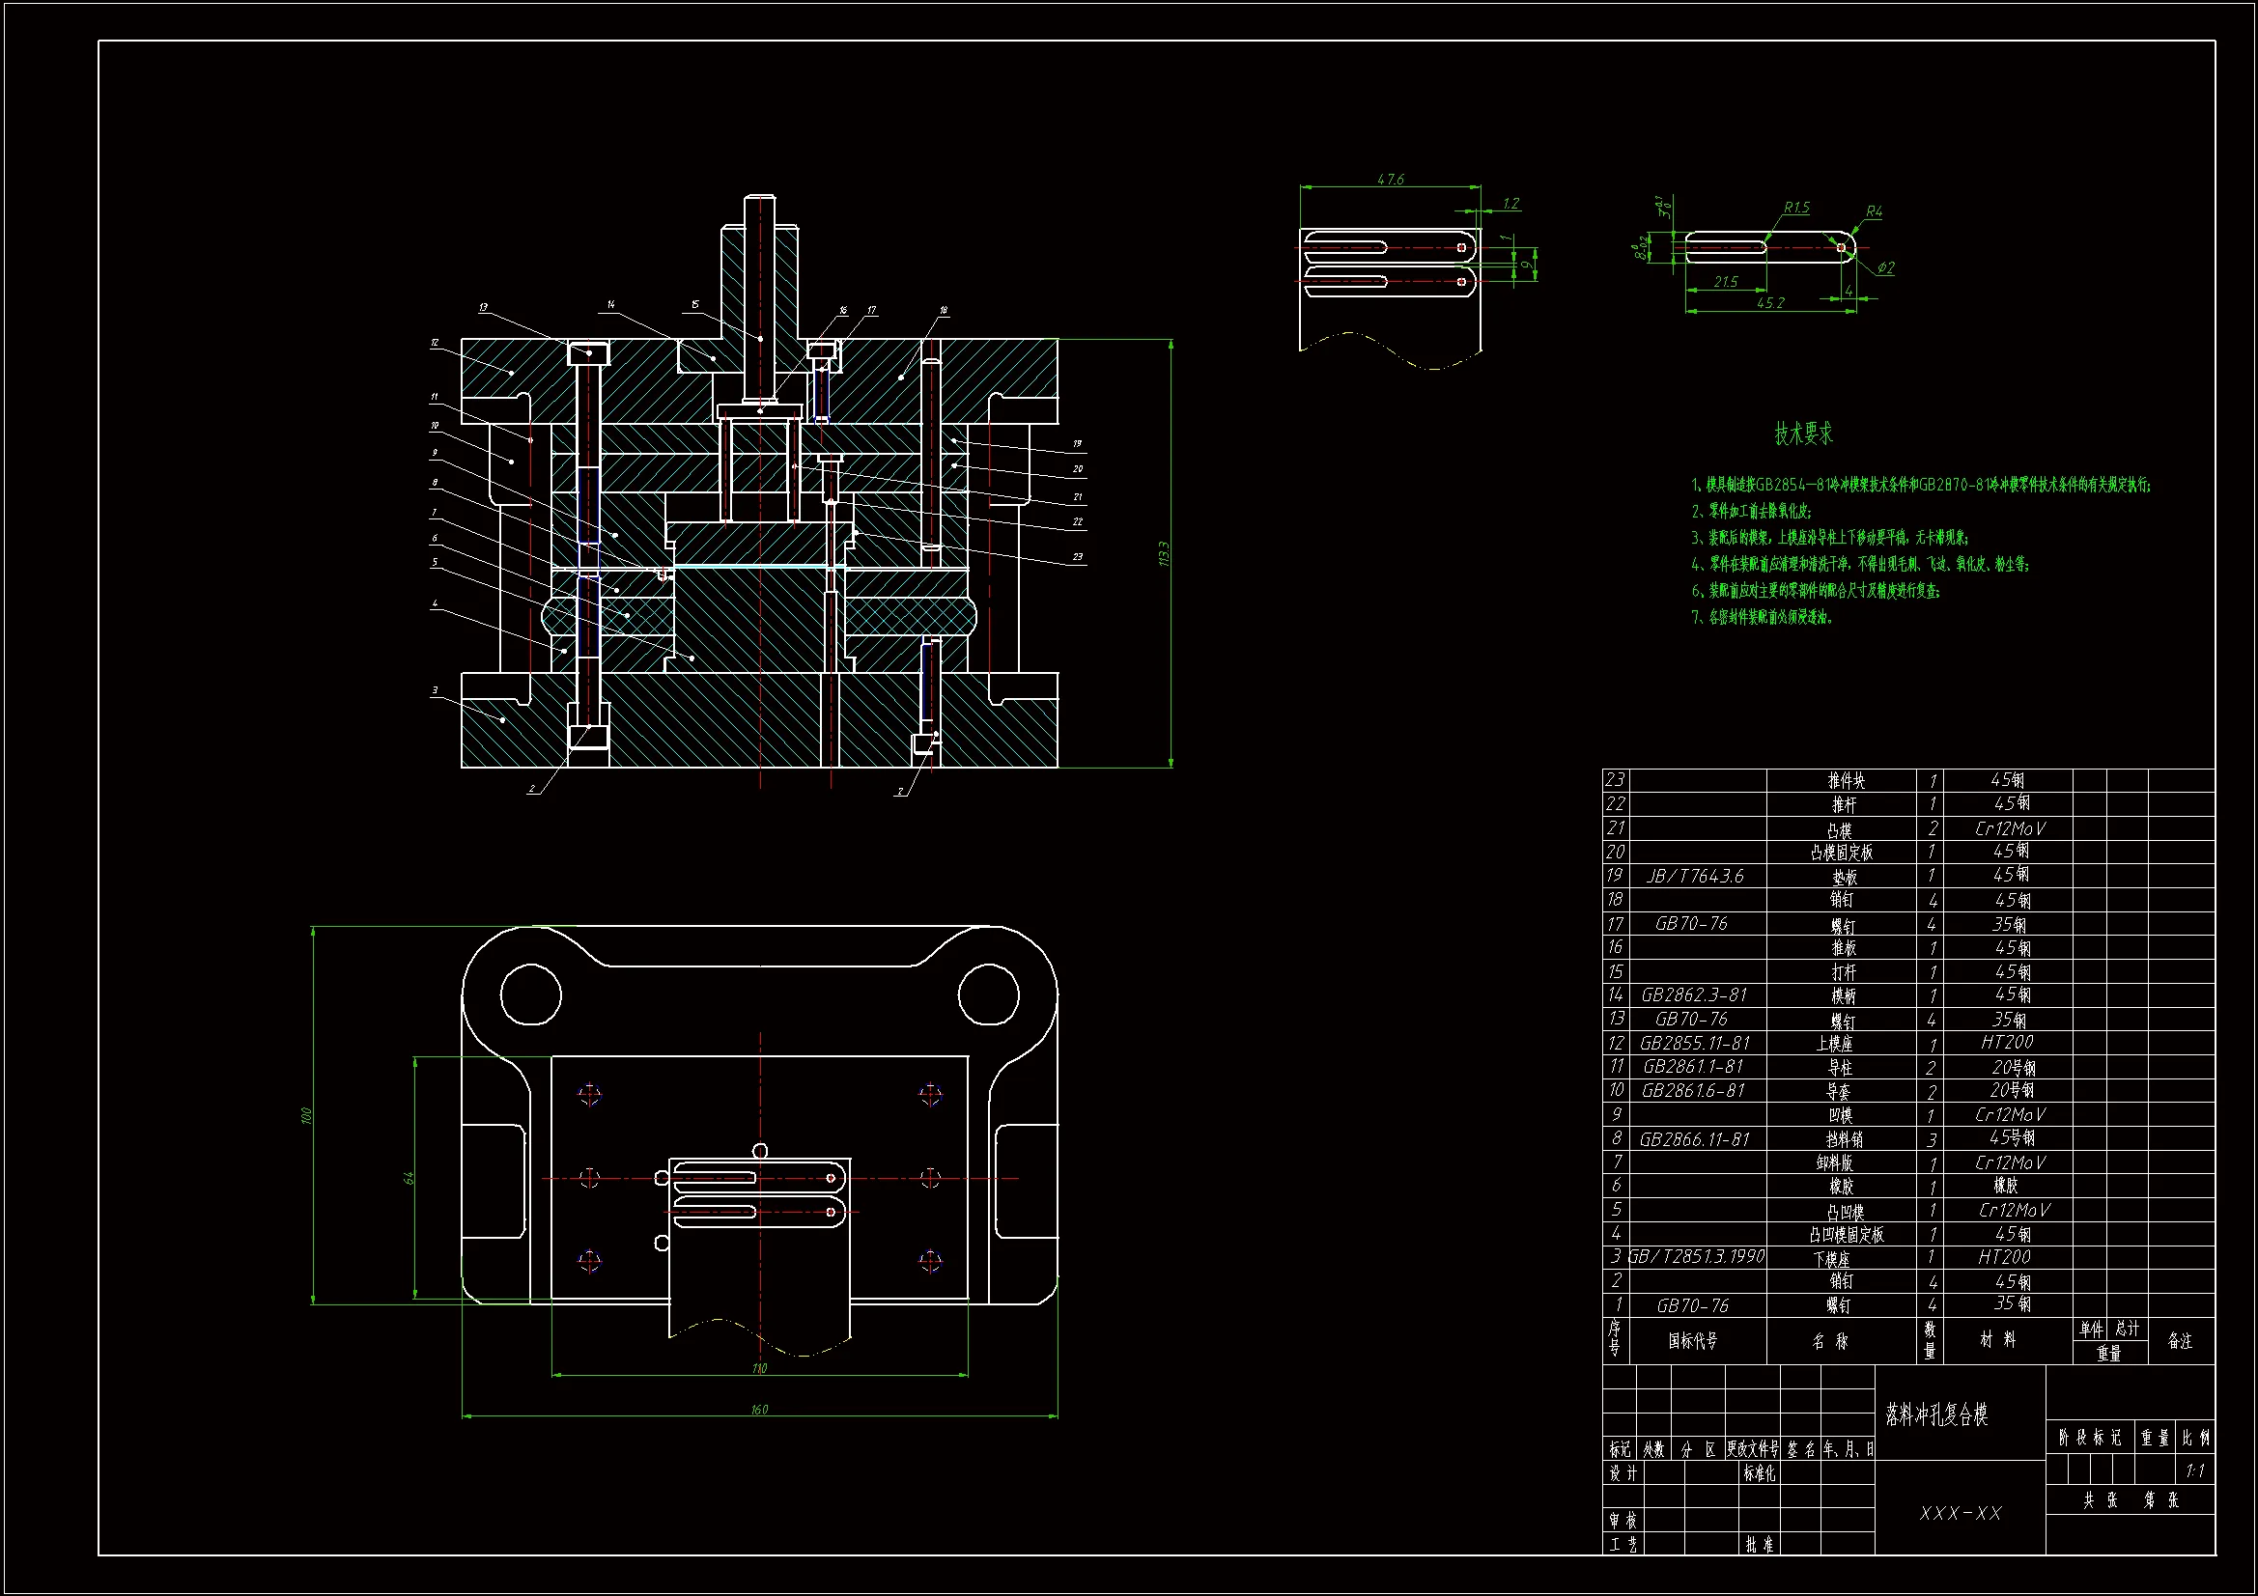Select the 110 dimension under plan view
Viewport: 2258px width, 1596px height.
759,1368
